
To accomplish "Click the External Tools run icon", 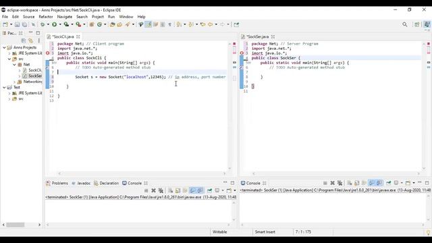I will (x=78, y=24).
